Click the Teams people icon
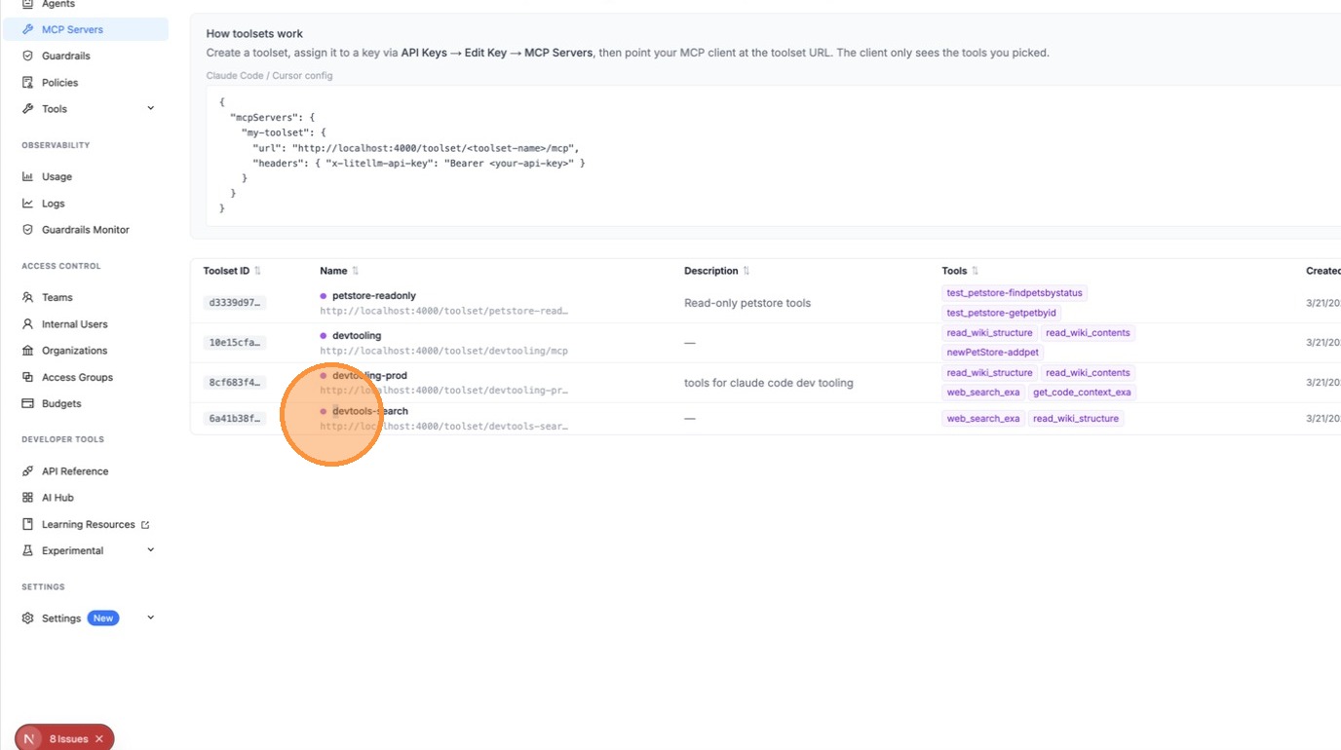Screen dimensions: 1341x750 27,298
